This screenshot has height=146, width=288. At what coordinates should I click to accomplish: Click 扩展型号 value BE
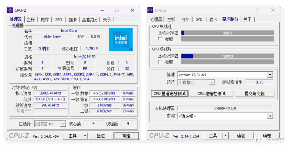85,69
